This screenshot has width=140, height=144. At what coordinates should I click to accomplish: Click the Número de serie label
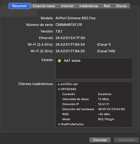40,25
